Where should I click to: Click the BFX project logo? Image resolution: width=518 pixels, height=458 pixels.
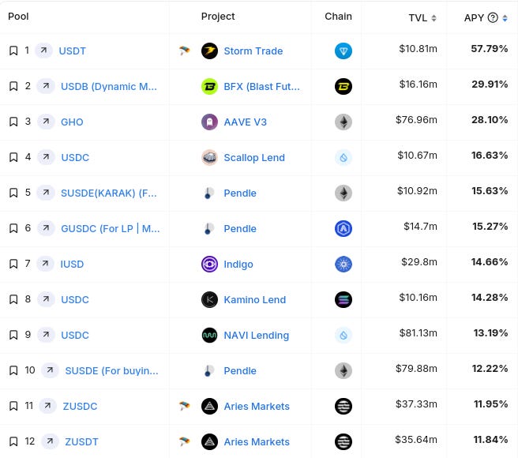pos(209,87)
